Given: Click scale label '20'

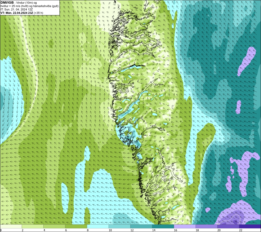Looking at the screenshot, I should click(219, 230).
